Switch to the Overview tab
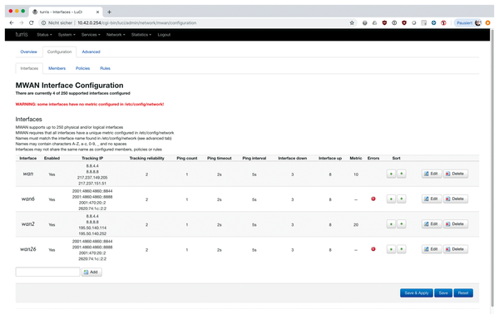 (x=28, y=52)
